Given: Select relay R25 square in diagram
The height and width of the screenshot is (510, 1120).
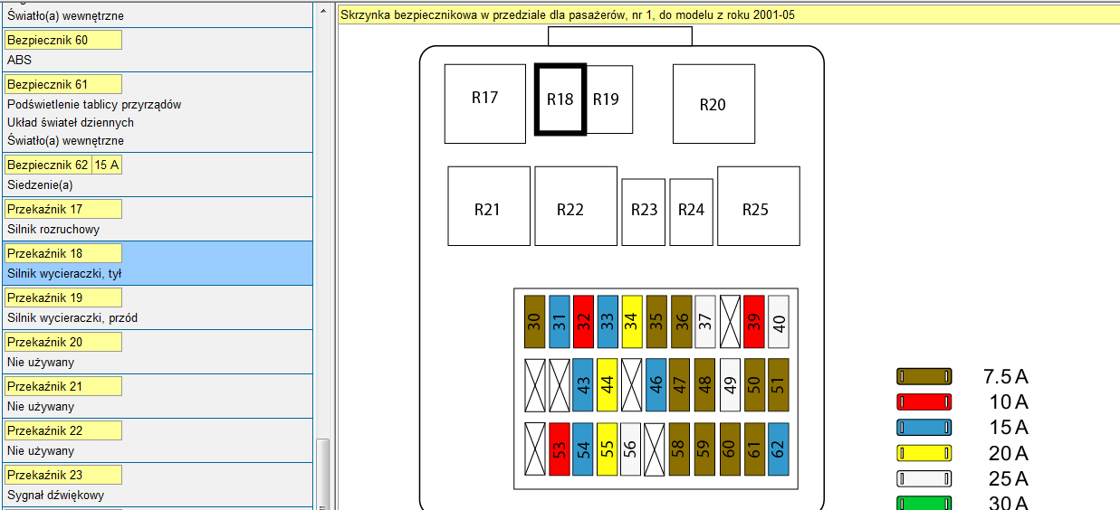Looking at the screenshot, I should pyautogui.click(x=758, y=206).
